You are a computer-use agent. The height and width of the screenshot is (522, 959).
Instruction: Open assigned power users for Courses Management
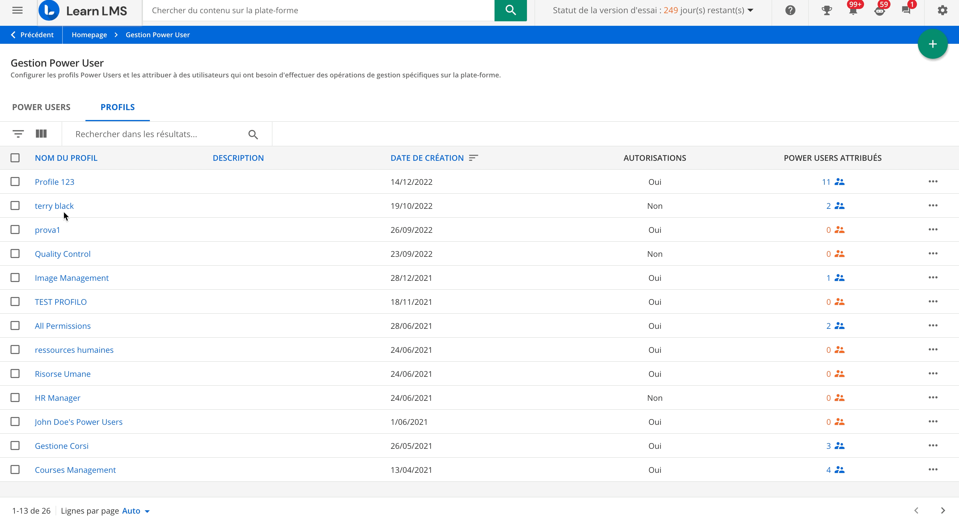point(836,470)
